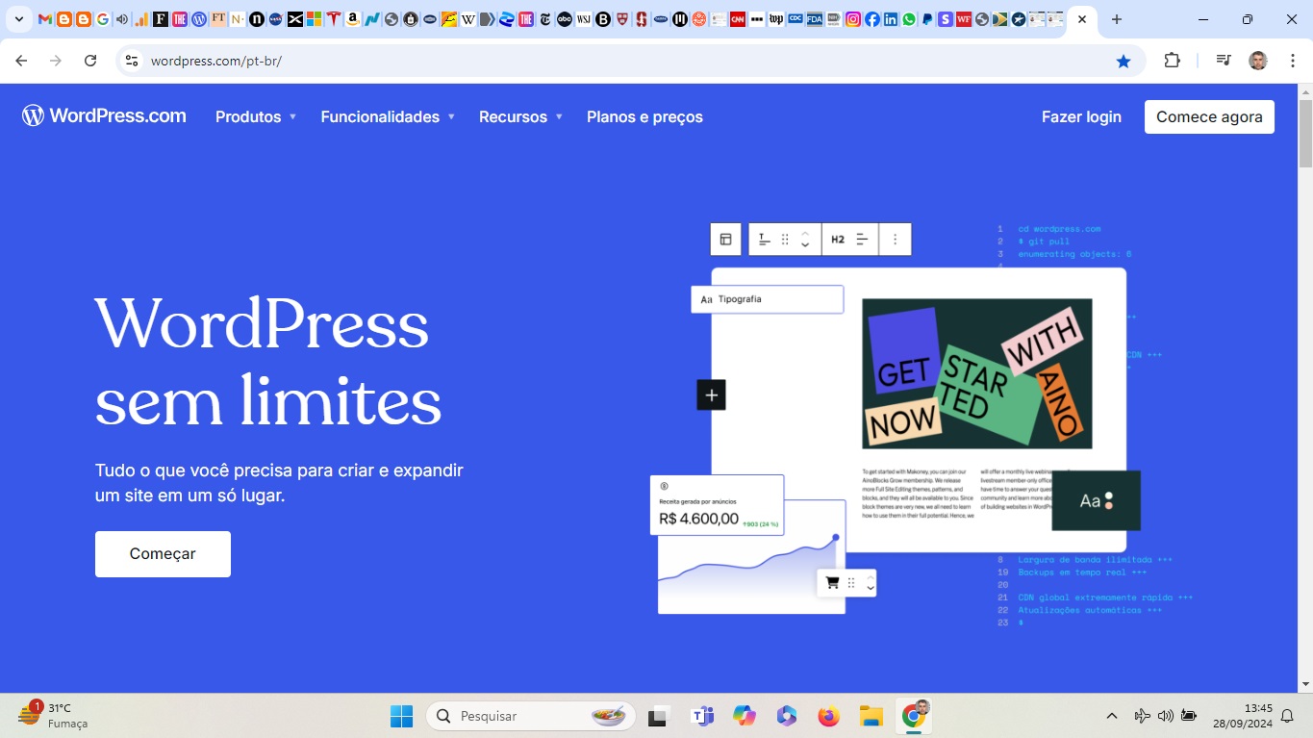This screenshot has height=738, width=1313.
Task: Switch to the Microsoft pinned tab
Action: pyautogui.click(x=315, y=19)
